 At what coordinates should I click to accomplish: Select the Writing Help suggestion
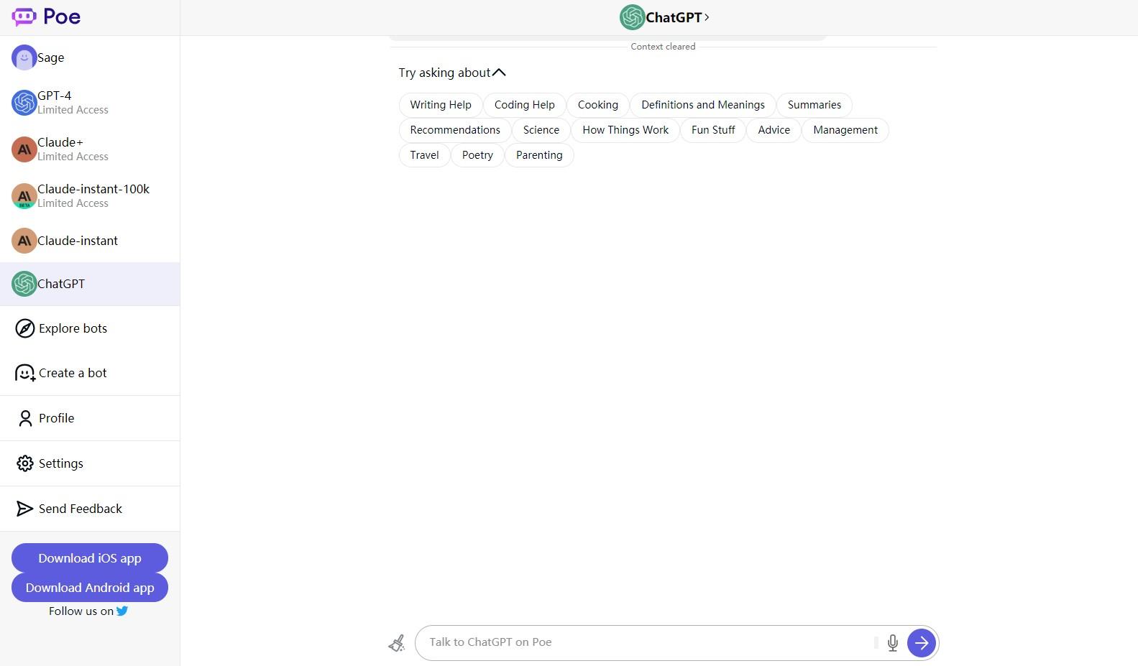click(x=441, y=105)
